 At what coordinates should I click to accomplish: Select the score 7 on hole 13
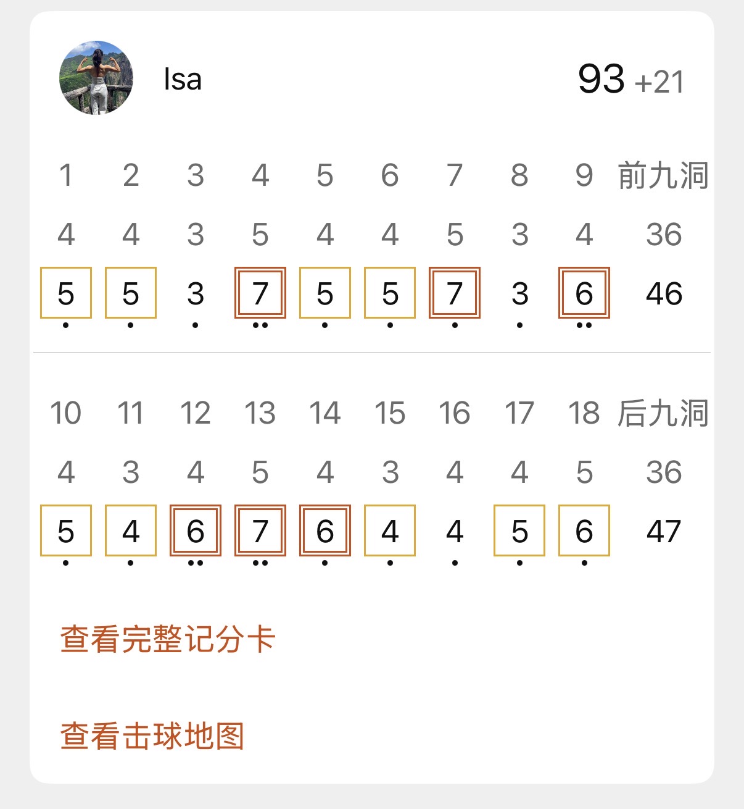pos(260,531)
